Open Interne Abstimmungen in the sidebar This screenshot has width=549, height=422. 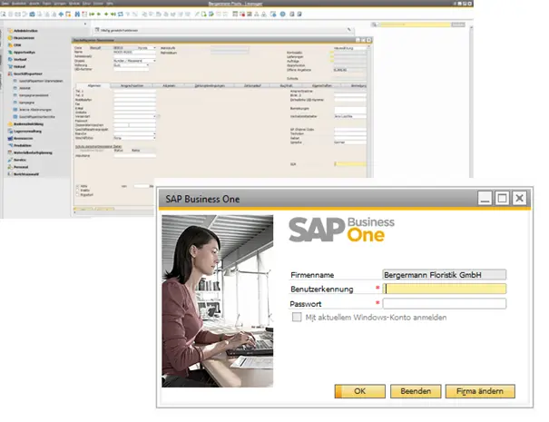point(35,110)
